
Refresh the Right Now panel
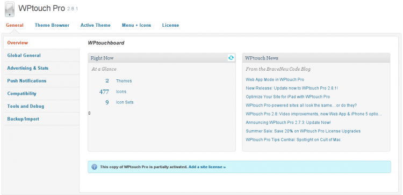pos(231,58)
